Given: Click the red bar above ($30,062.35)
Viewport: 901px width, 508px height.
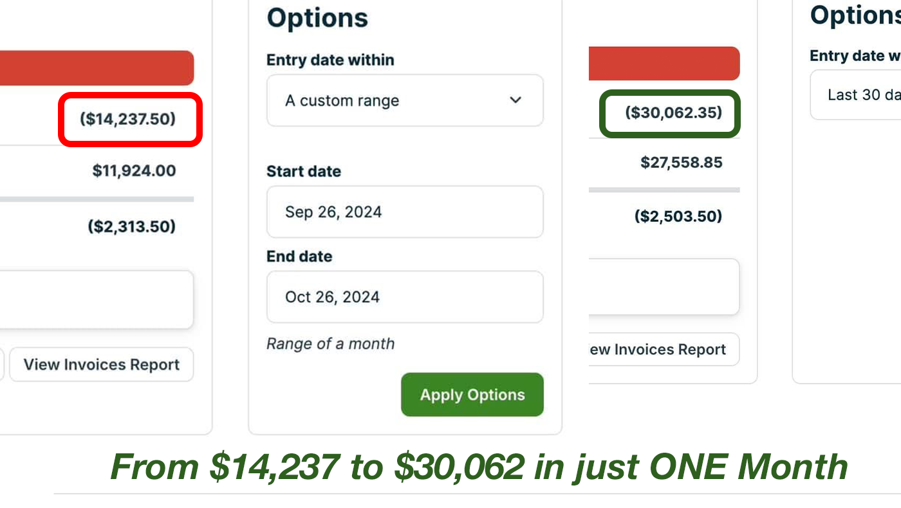Looking at the screenshot, I should coord(664,64).
